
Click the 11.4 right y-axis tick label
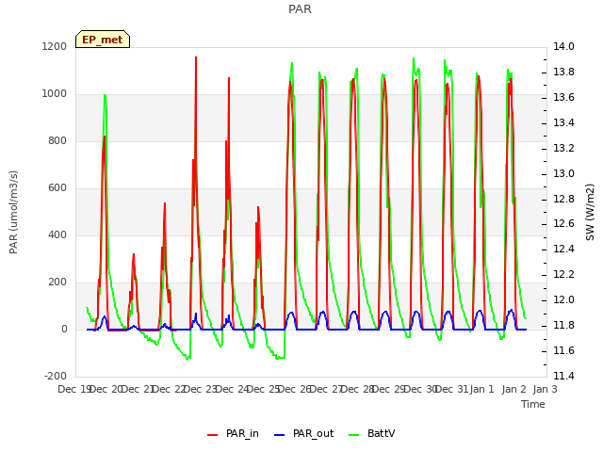(563, 377)
